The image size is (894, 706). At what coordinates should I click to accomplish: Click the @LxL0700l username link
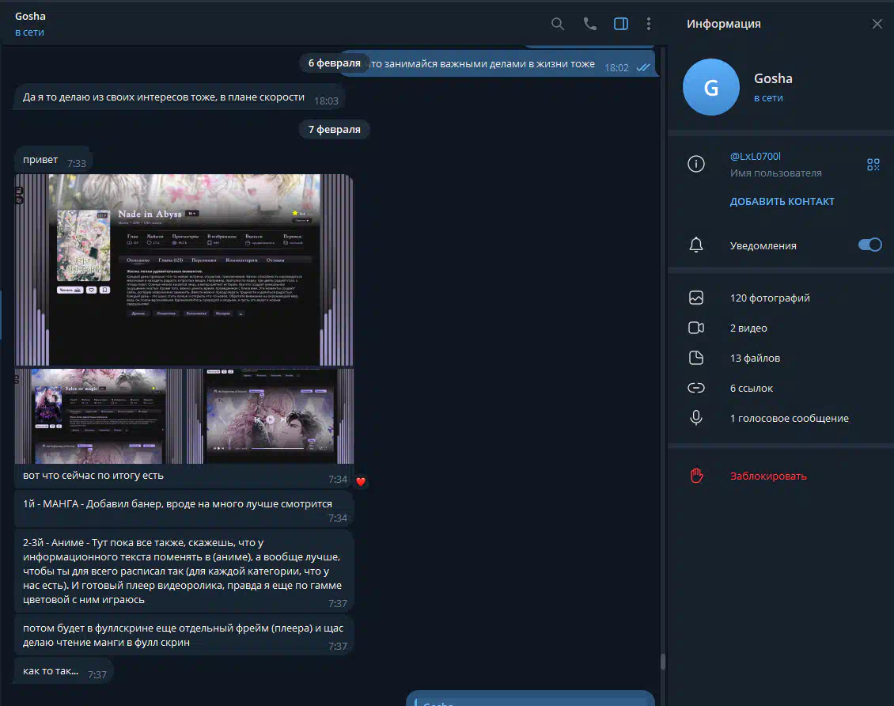(755, 156)
